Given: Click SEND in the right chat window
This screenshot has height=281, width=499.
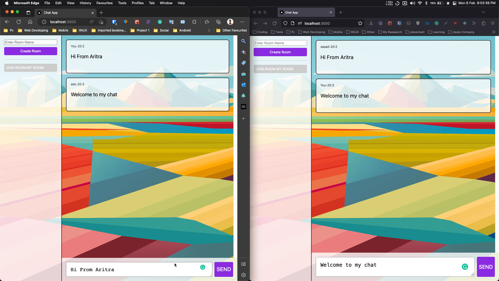Looking at the screenshot, I should click(x=486, y=267).
